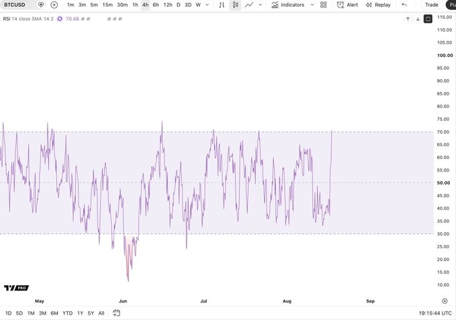Create an Alert
The height and width of the screenshot is (320, 456).
pos(347,5)
